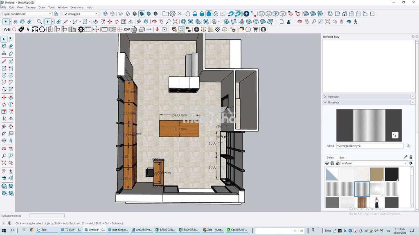Switch to ArtCAM Pro in taskbar
The image size is (419, 235).
tap(142, 230)
